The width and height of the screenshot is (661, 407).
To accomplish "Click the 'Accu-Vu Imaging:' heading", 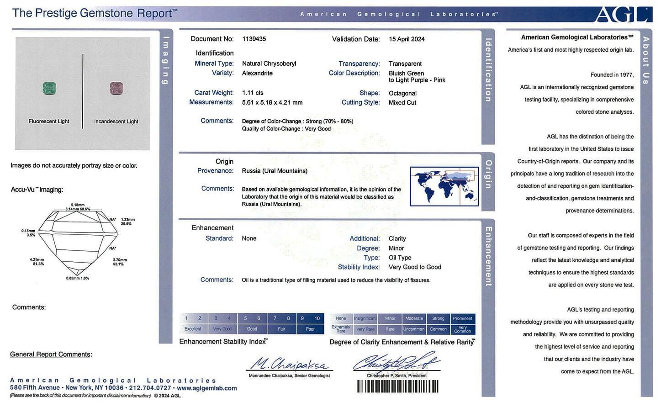I will (x=37, y=190).
